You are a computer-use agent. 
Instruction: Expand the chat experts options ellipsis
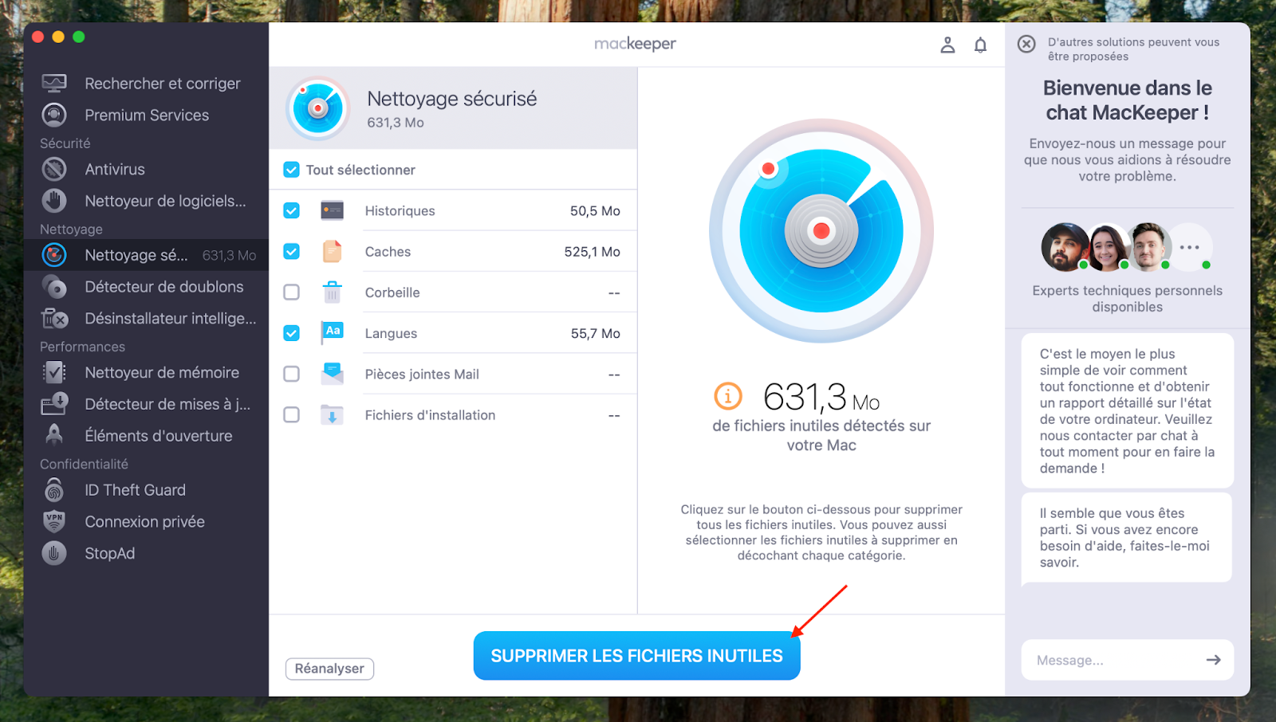(1191, 247)
